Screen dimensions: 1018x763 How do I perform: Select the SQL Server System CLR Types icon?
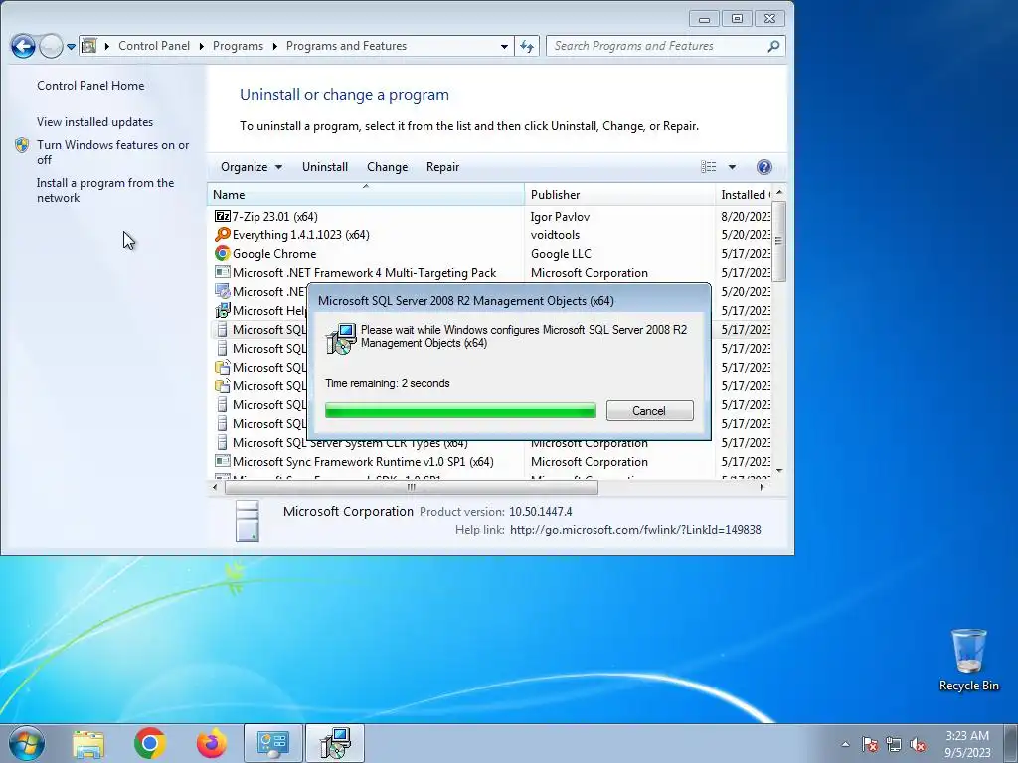[x=222, y=442]
